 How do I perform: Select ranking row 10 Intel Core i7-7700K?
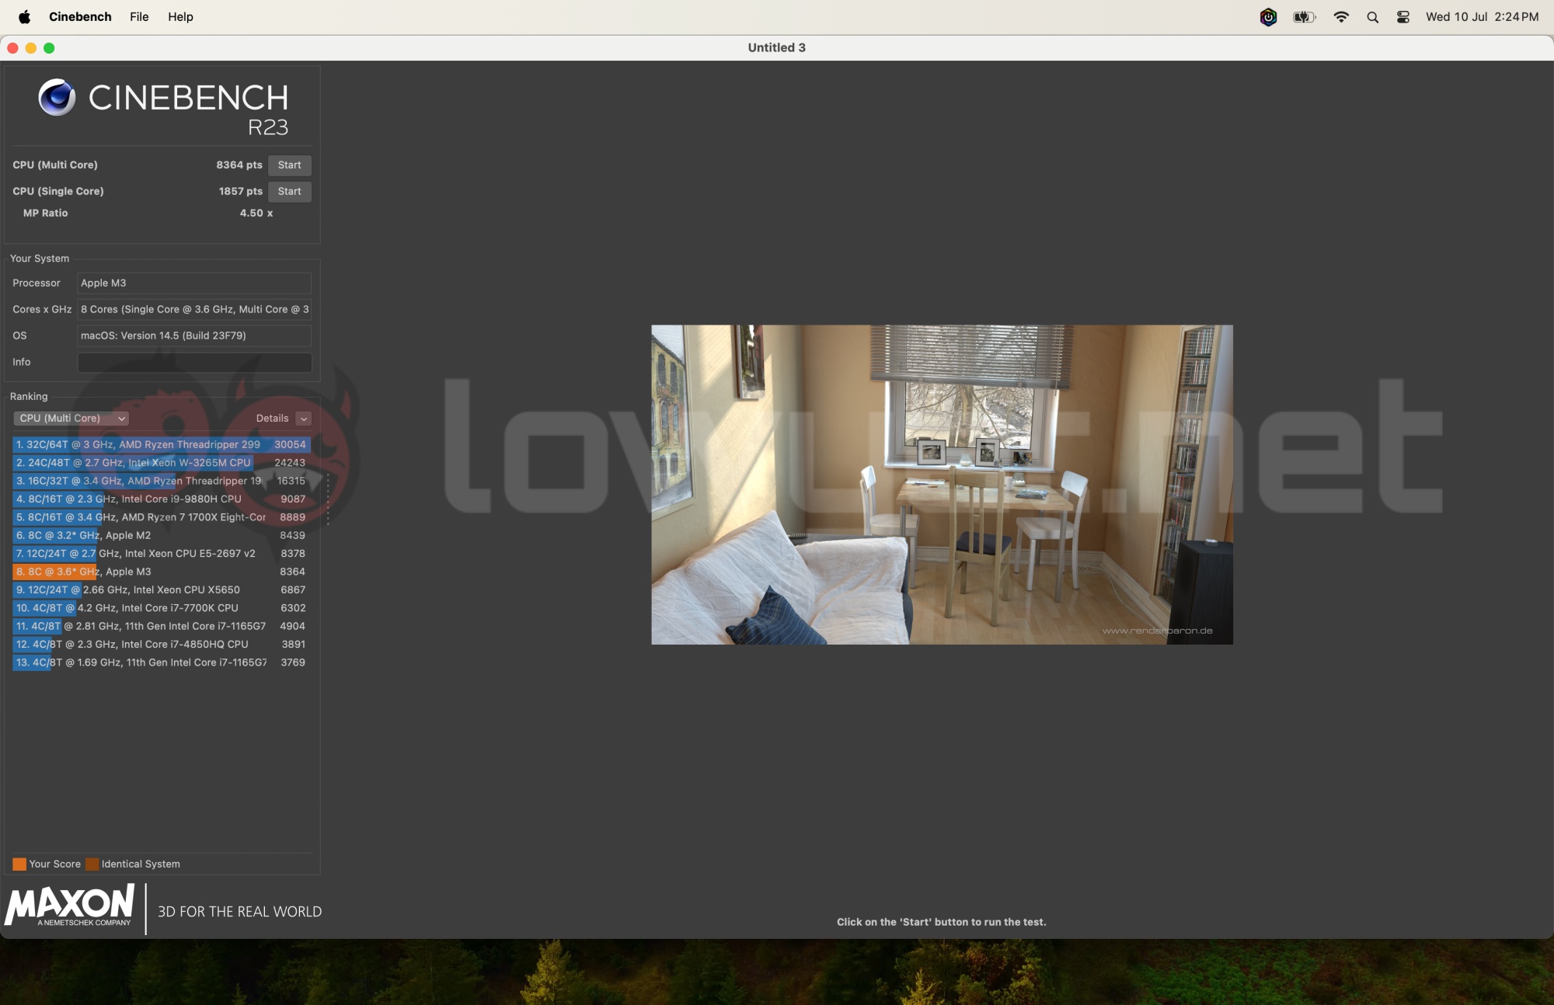(162, 607)
